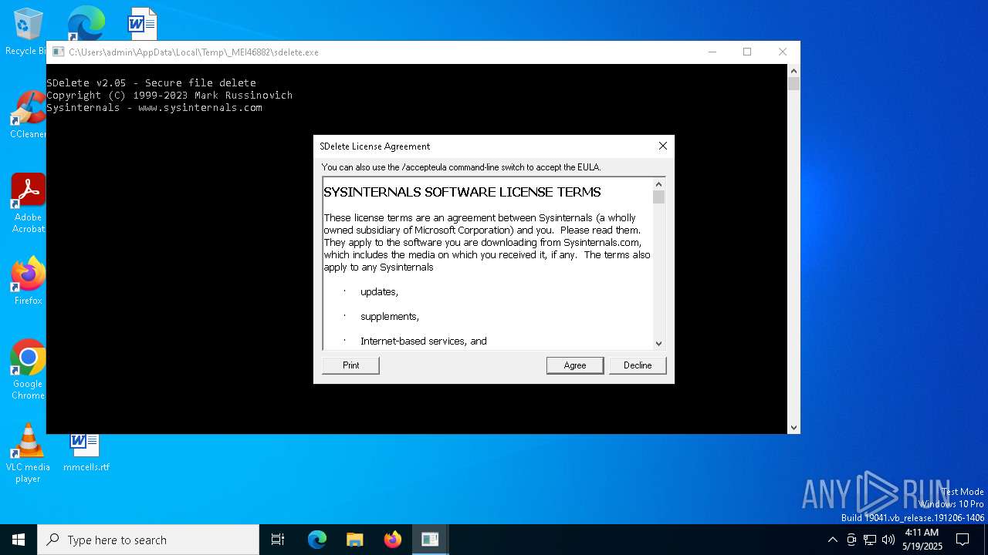Open the Windows Start menu

[19, 540]
